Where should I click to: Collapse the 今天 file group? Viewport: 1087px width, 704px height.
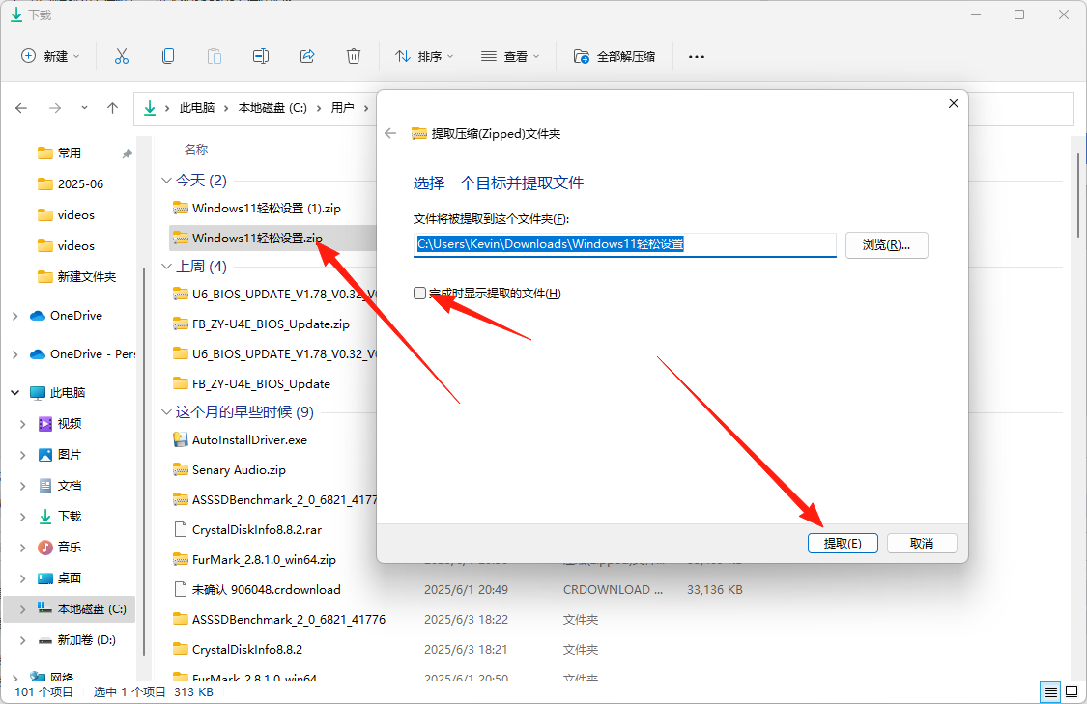(166, 181)
